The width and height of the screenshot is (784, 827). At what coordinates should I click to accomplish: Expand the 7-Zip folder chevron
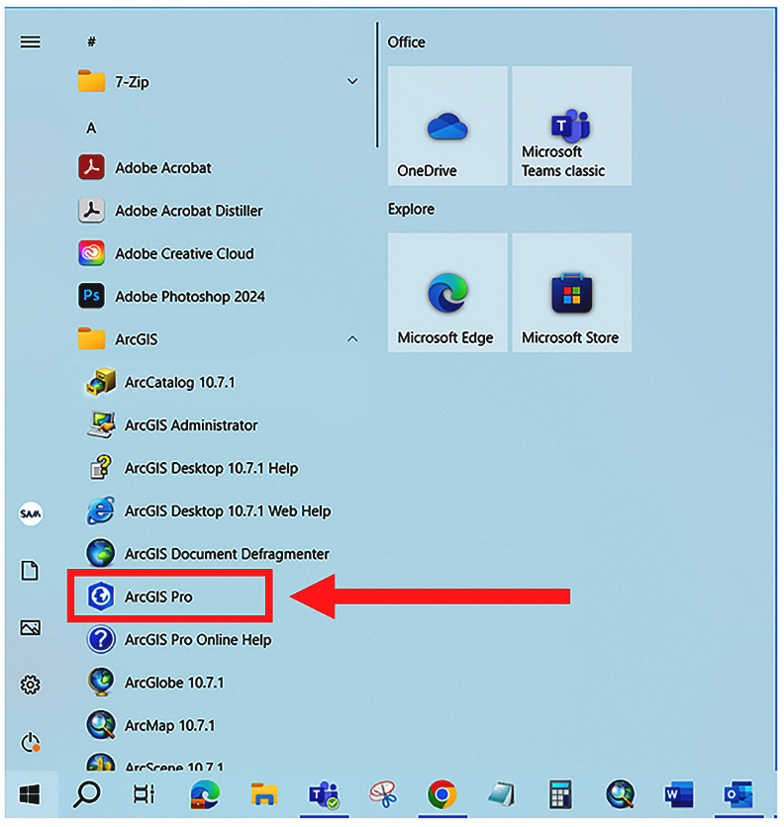coord(352,81)
